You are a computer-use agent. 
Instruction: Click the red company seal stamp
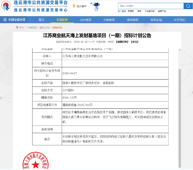pyautogui.click(x=36, y=160)
